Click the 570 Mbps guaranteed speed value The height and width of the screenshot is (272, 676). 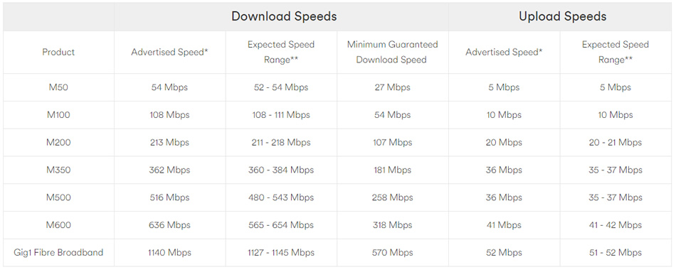point(392,253)
